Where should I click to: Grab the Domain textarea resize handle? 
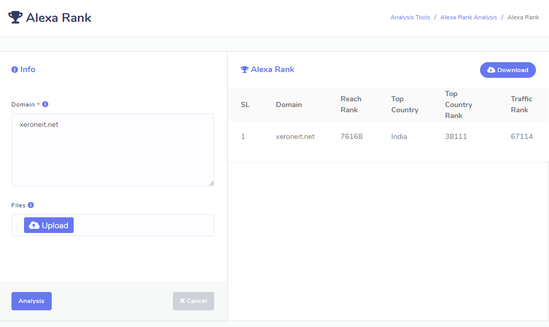212,183
